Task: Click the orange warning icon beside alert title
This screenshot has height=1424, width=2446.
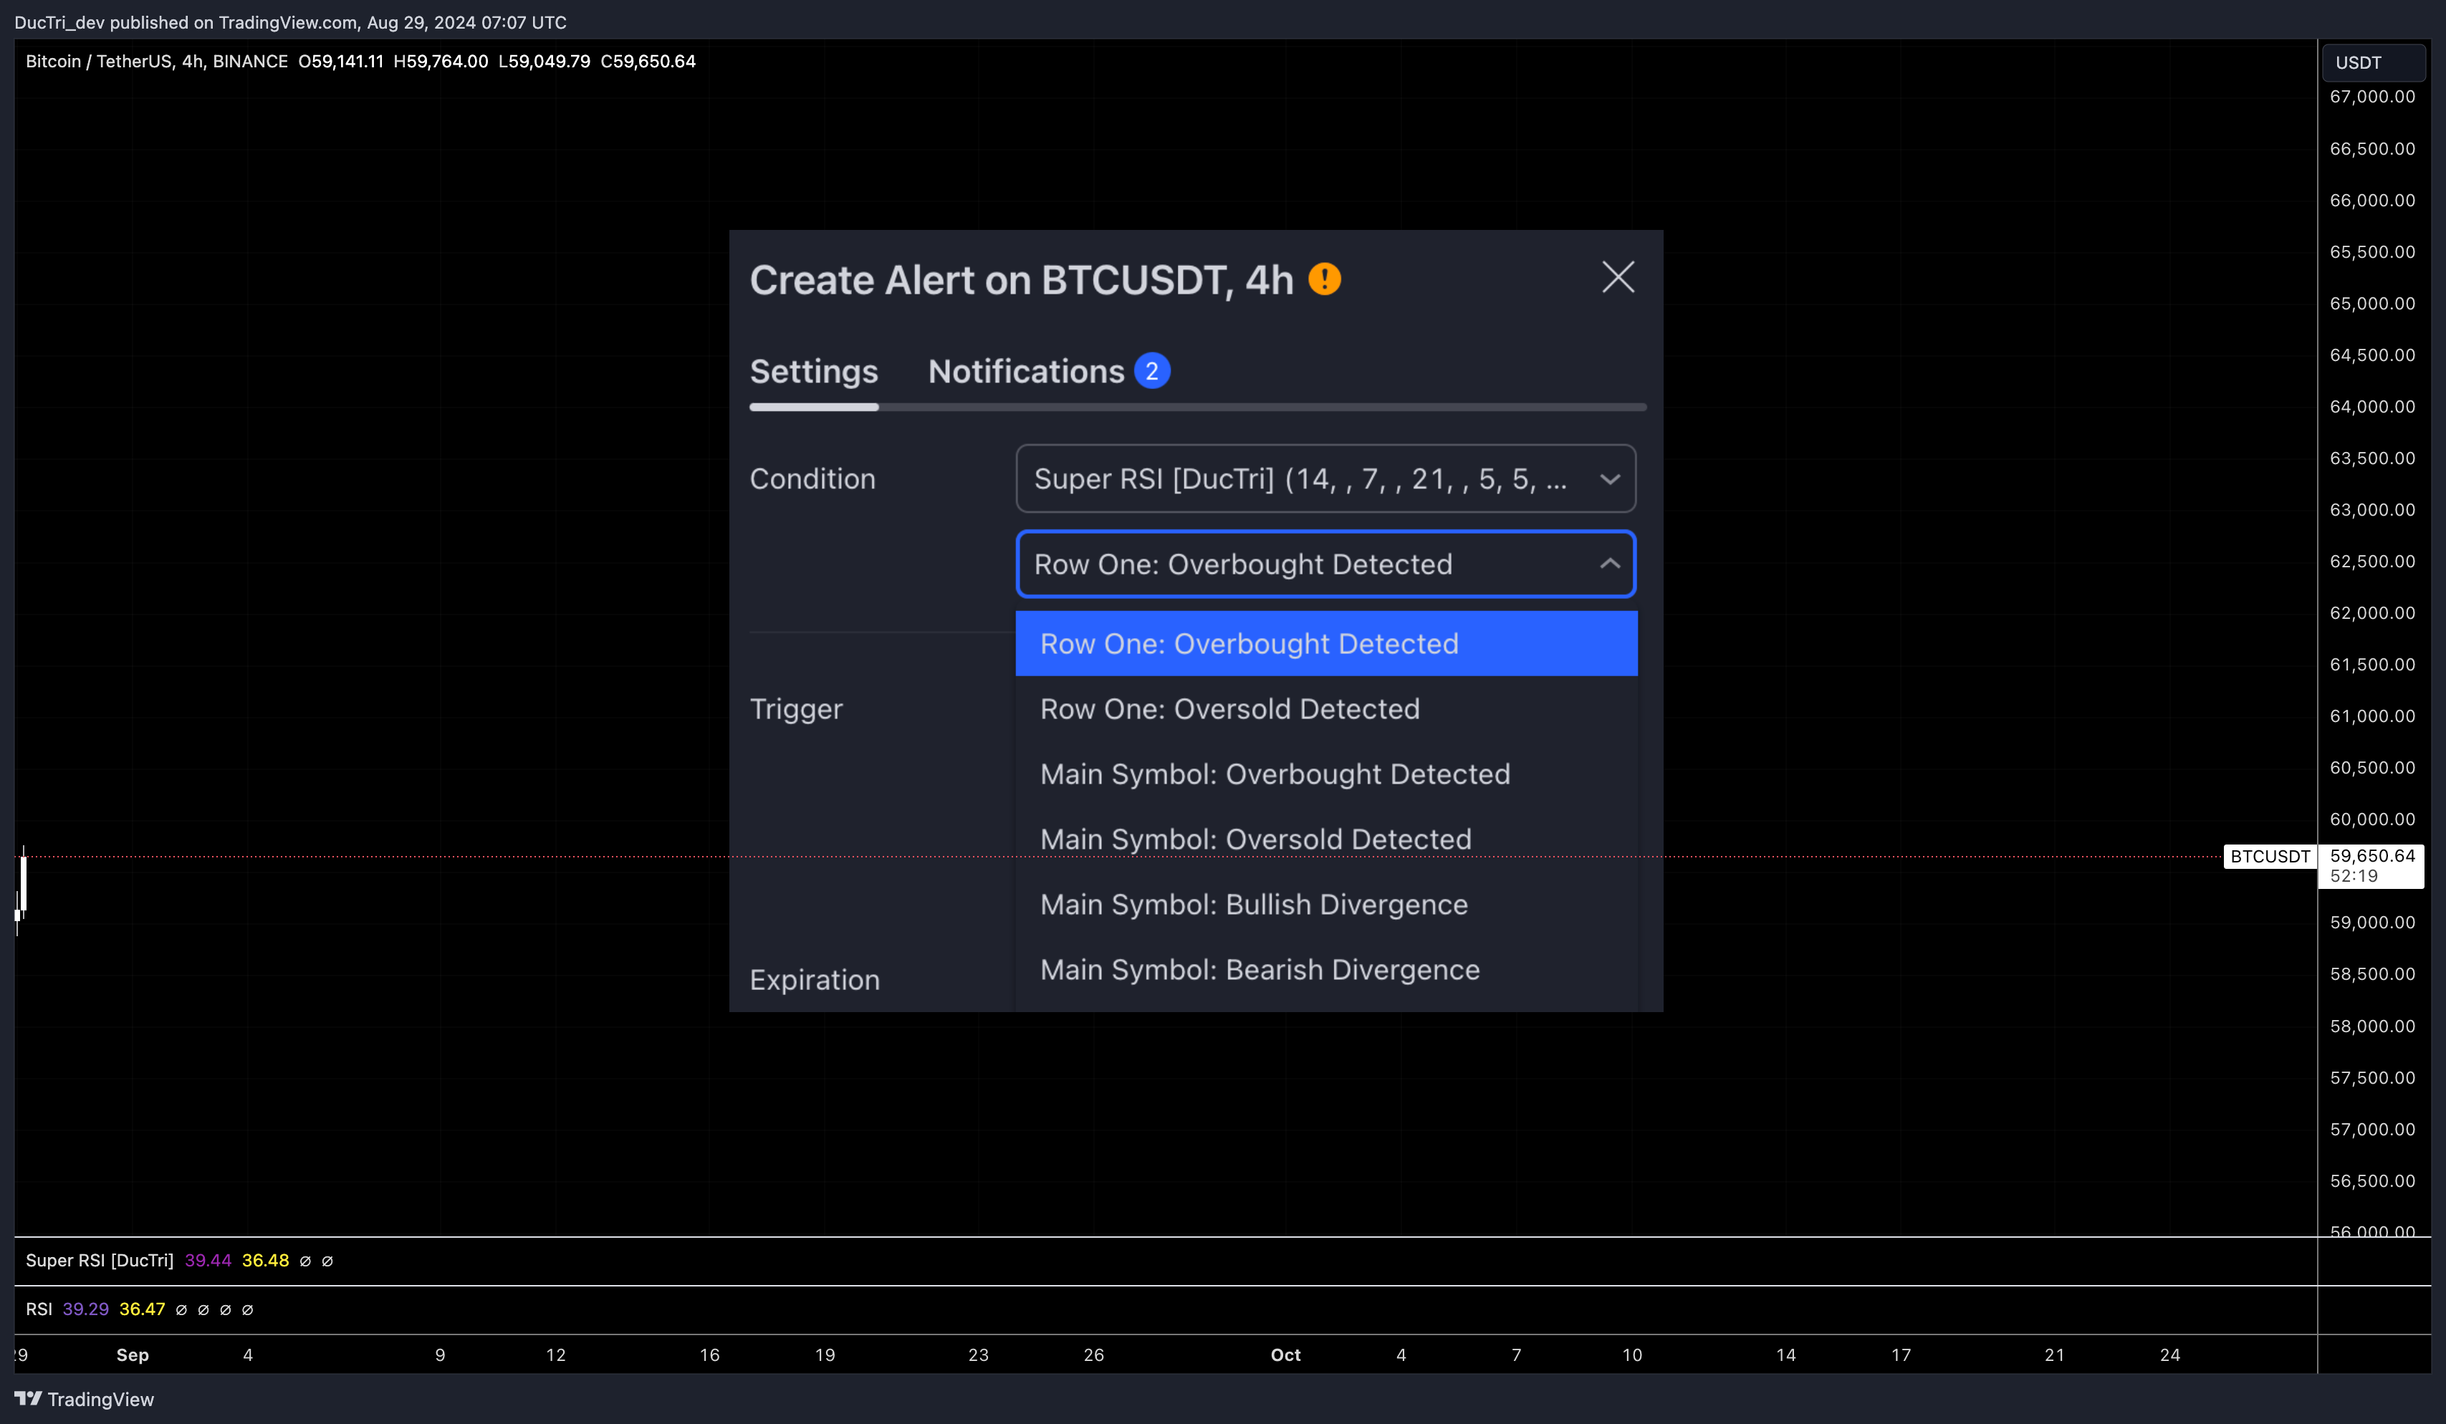Action: click(1324, 279)
